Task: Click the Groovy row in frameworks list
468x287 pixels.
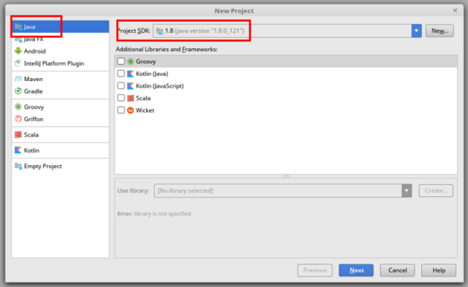Action: click(x=286, y=61)
